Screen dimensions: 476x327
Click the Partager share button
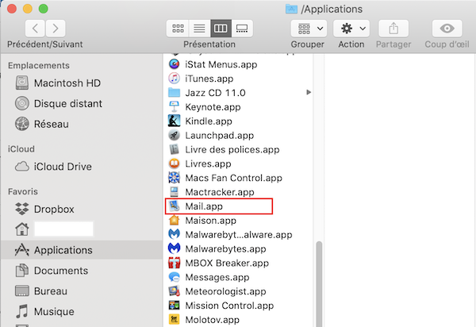point(396,28)
